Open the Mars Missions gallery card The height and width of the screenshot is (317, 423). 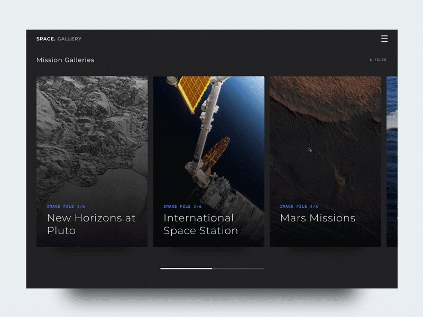(325, 162)
